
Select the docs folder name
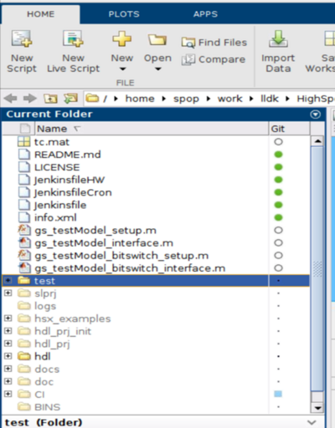coord(47,369)
